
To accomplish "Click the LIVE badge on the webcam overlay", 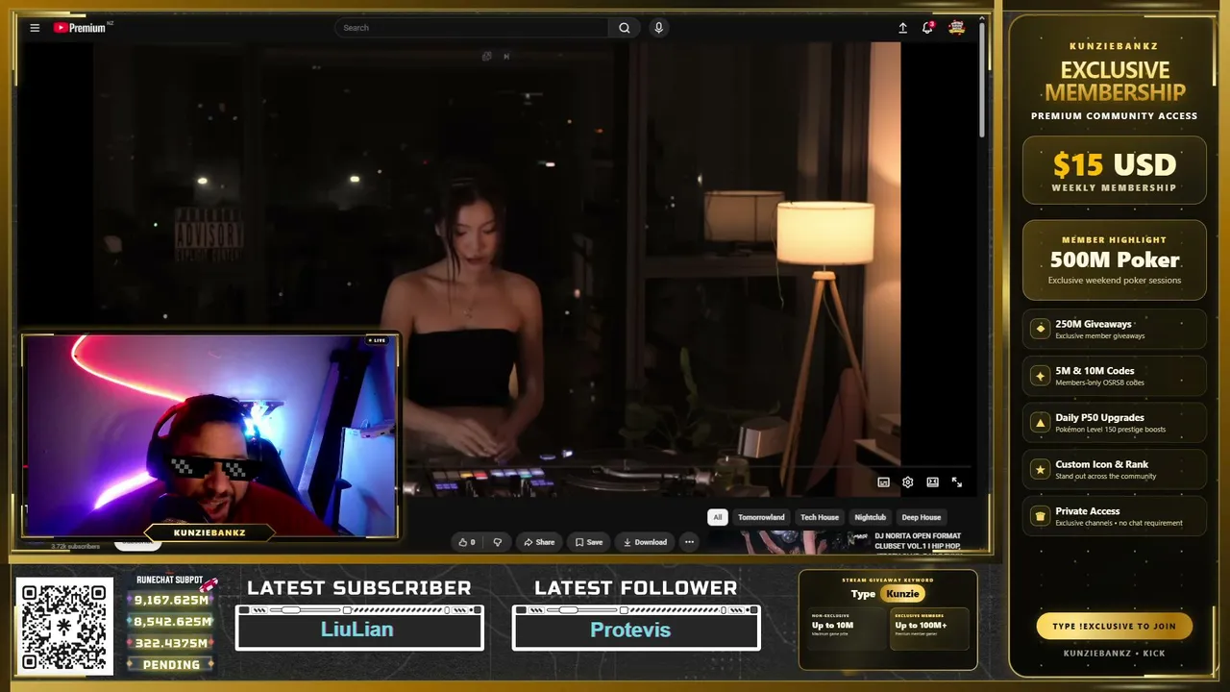I will 377,340.
